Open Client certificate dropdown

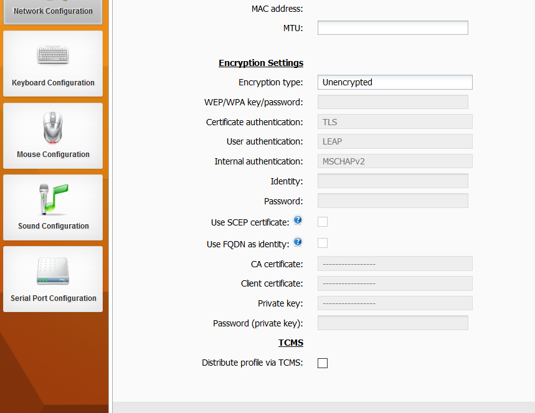(x=395, y=283)
